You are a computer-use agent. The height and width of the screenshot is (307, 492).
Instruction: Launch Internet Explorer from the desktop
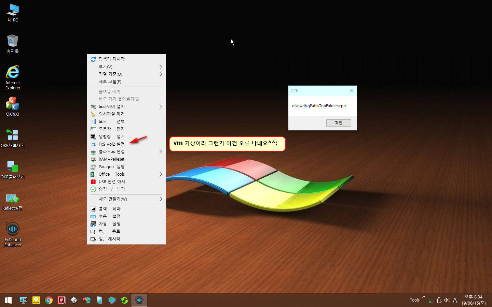13,77
